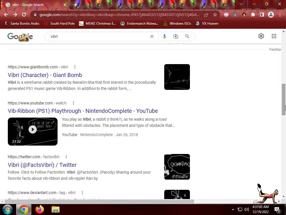This screenshot has height=215, width=286.
Task: Submit search with magnifier icon
Action: click(187, 36)
